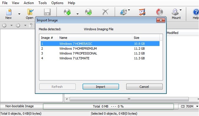The width and height of the screenshot is (199, 116).
Task: Click the Cancel button
Action: (x=144, y=87)
